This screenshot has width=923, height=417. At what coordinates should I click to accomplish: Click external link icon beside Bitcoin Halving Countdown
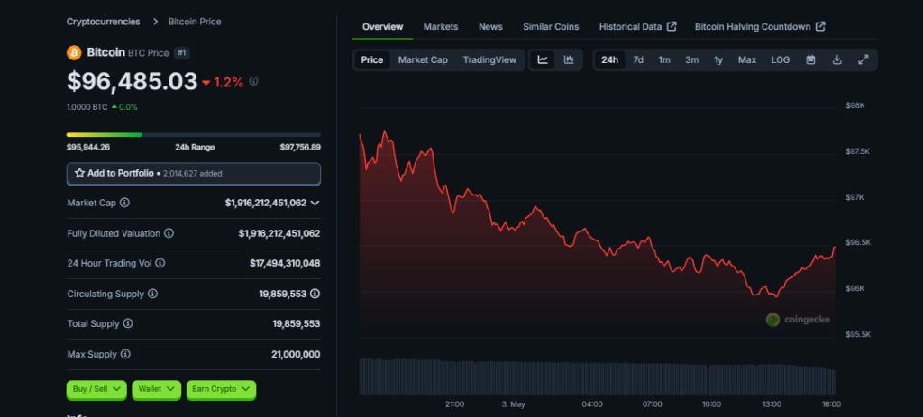click(x=820, y=26)
